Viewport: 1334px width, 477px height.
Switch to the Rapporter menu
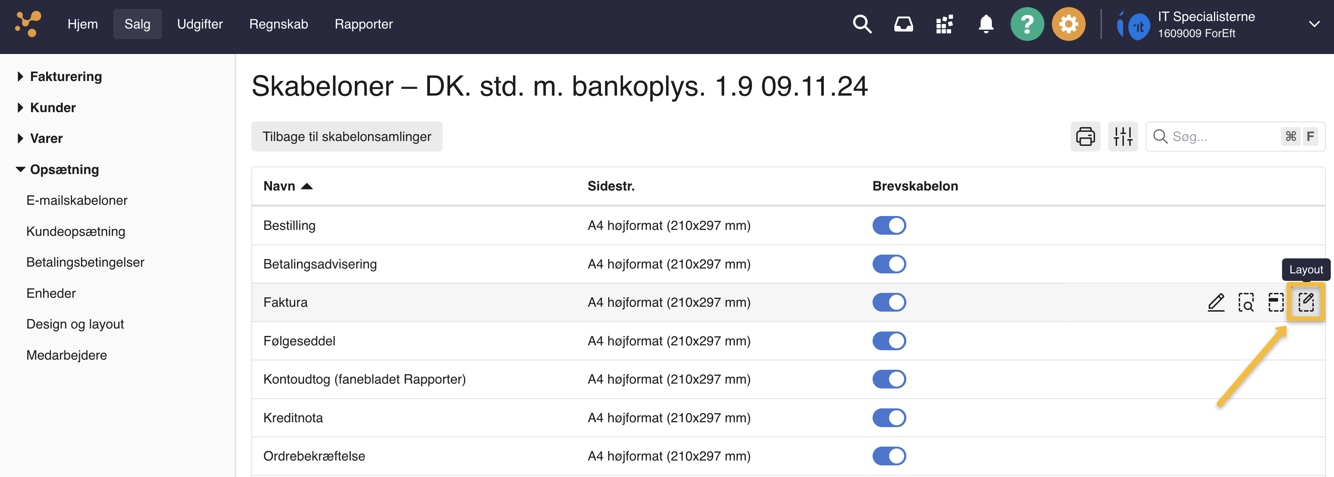pyautogui.click(x=364, y=24)
